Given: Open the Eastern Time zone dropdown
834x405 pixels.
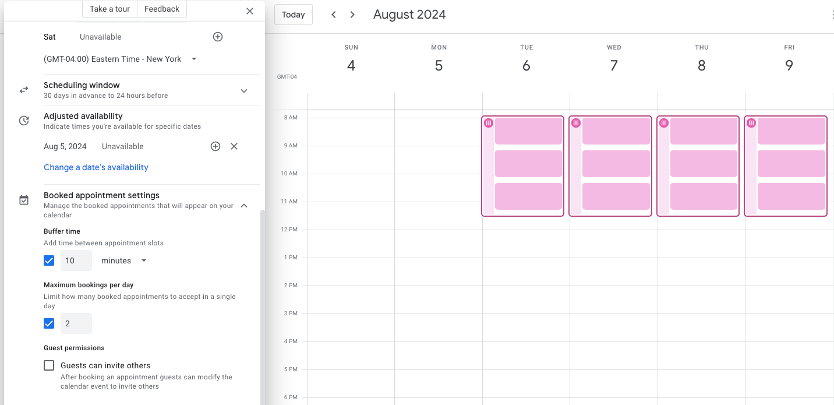Looking at the screenshot, I should tap(121, 59).
